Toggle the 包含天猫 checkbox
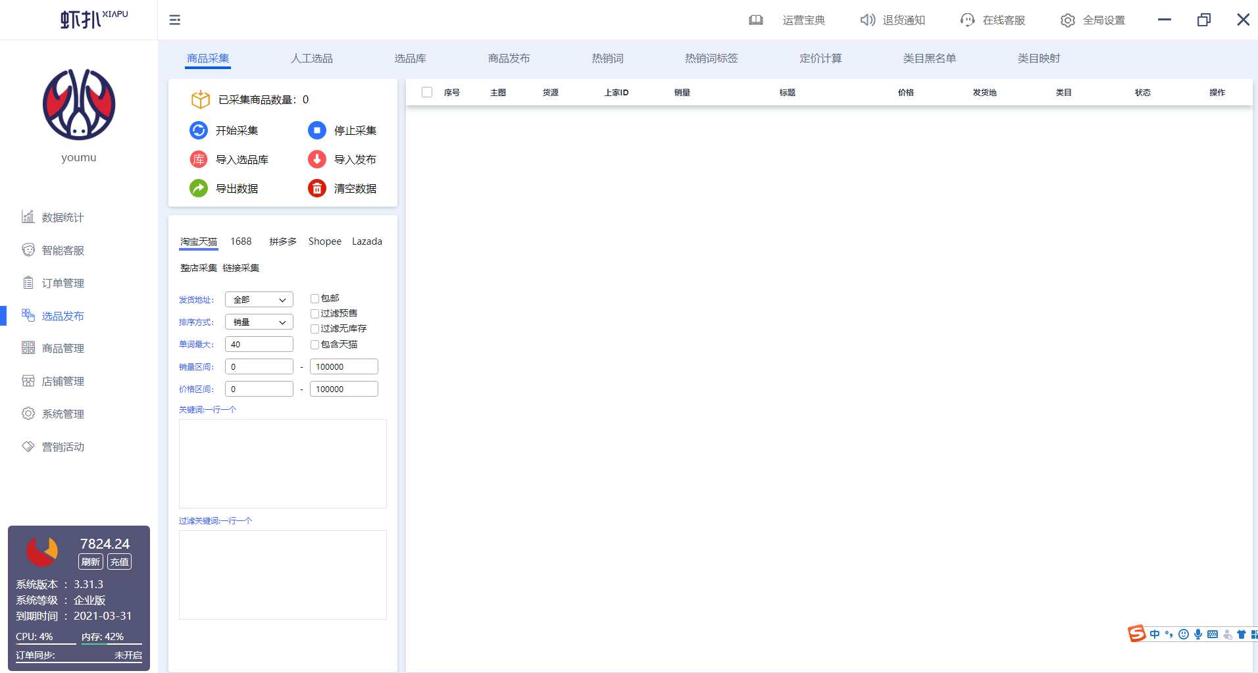The height and width of the screenshot is (673, 1258). coord(314,344)
